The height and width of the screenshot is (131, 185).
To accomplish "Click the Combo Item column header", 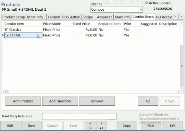I will pos(23,24).
